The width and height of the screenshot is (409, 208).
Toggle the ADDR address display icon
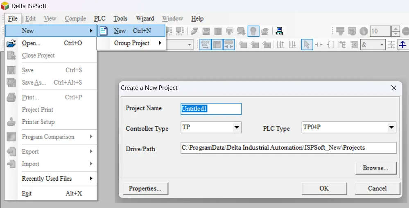point(205,45)
